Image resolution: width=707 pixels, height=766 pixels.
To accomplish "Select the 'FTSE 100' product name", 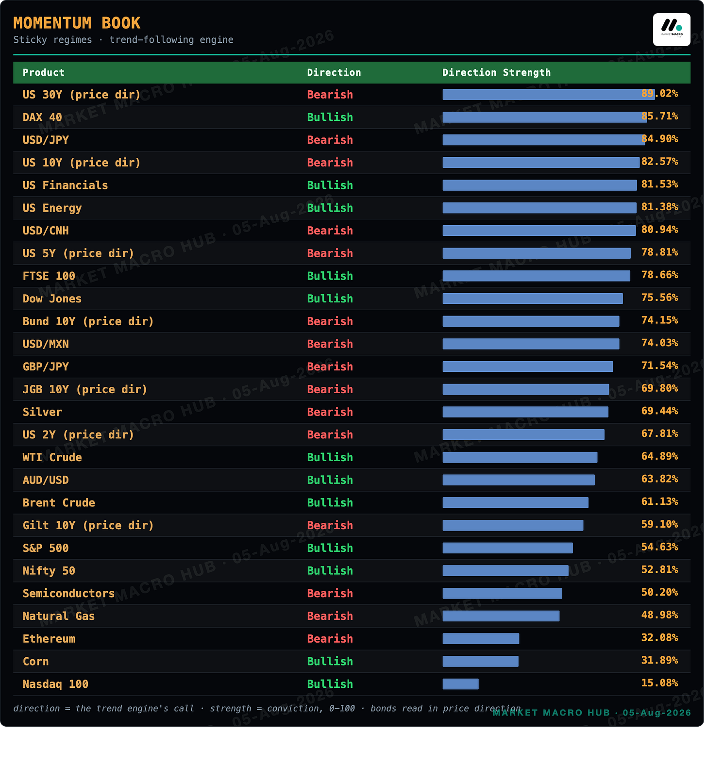I will 49,276.
